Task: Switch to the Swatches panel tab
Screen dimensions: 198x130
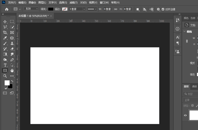Action: click(193, 18)
